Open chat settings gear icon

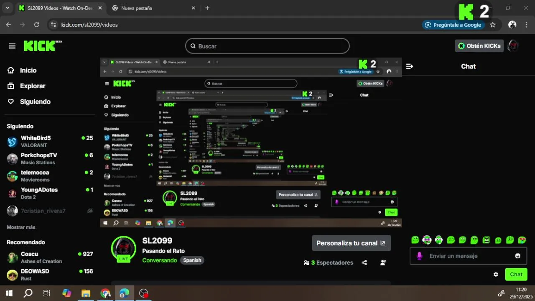click(496, 274)
